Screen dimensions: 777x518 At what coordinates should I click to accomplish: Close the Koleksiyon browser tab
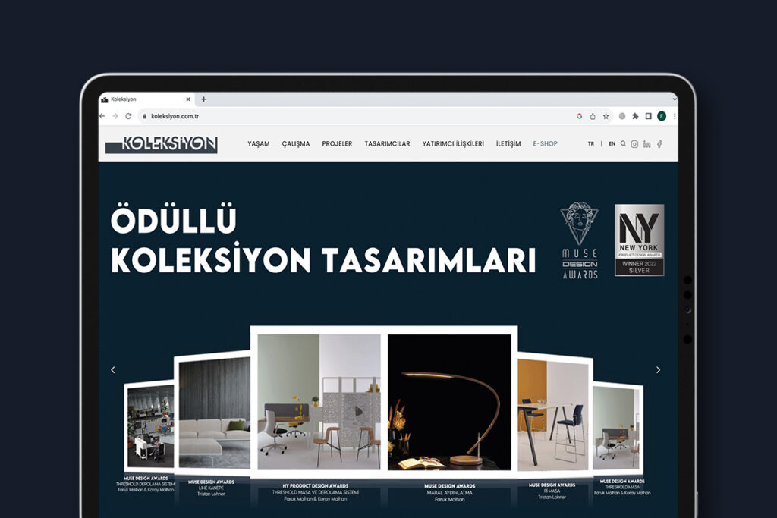coord(188,99)
